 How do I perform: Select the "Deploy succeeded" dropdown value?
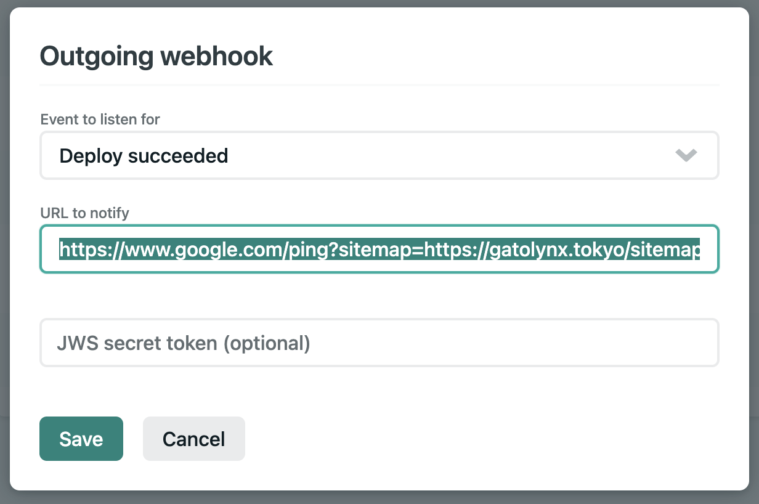tap(144, 155)
